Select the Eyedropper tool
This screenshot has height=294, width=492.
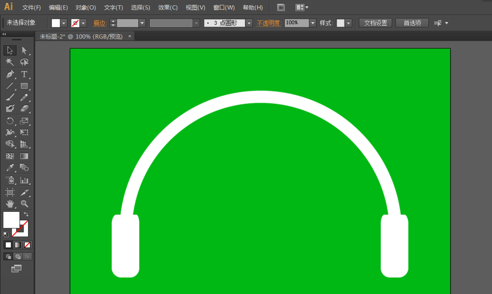tap(10, 167)
